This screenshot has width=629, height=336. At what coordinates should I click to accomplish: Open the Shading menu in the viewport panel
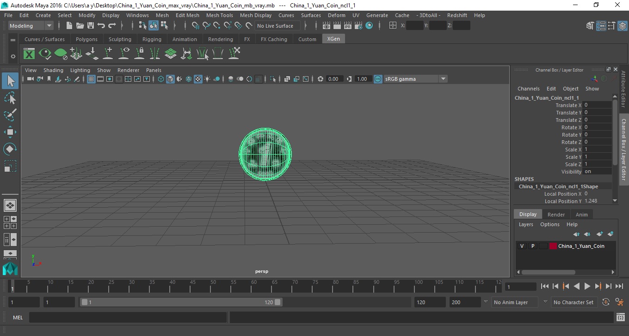coord(53,70)
